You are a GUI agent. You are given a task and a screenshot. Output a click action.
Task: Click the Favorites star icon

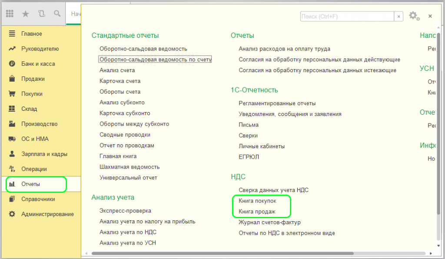(26, 14)
